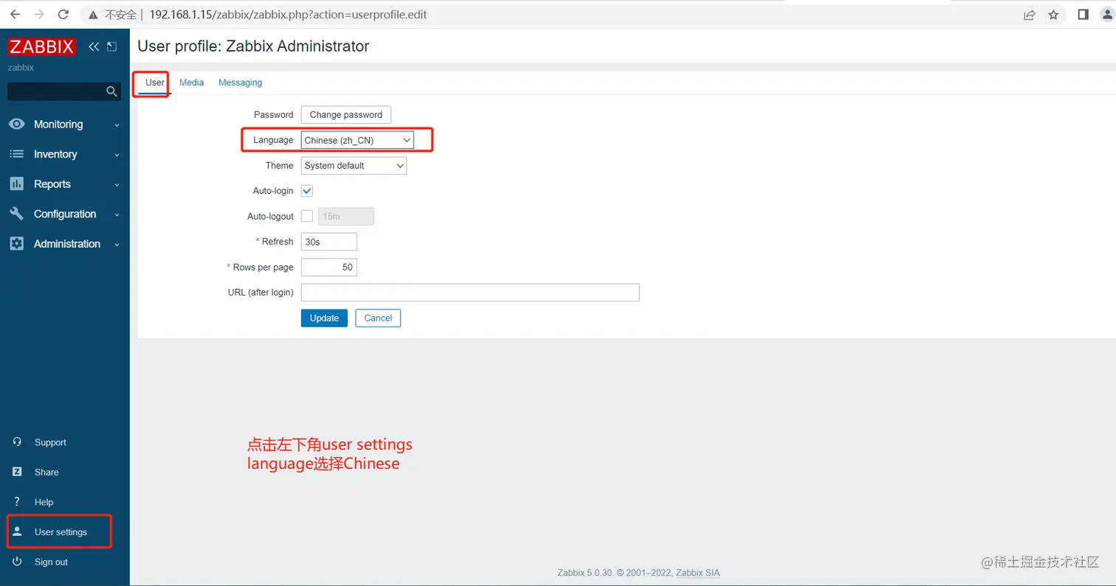Expand the Inventory menu chevron
The width and height of the screenshot is (1116, 586).
coord(117,155)
